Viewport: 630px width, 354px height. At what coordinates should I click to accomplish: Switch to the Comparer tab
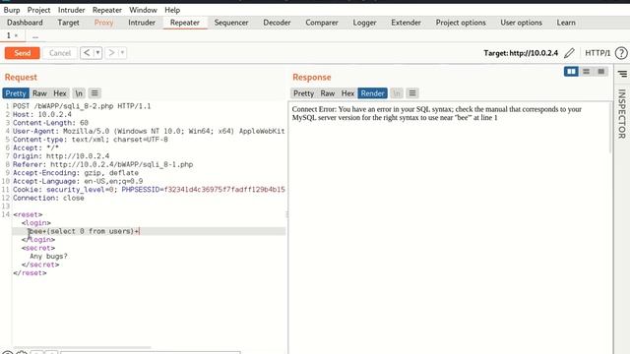point(322,23)
